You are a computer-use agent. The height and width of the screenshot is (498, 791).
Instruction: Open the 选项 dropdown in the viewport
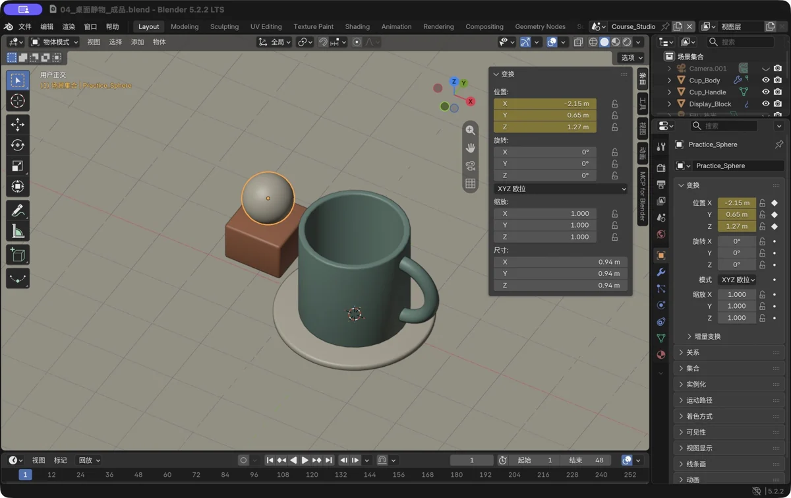[x=631, y=57]
